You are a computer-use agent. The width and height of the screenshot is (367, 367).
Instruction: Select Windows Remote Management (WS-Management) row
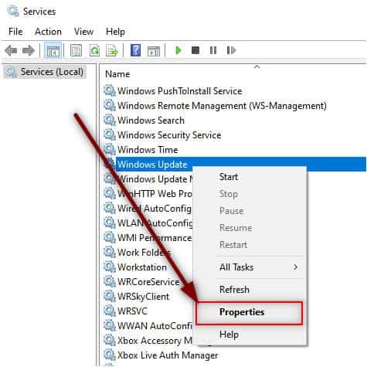click(222, 106)
